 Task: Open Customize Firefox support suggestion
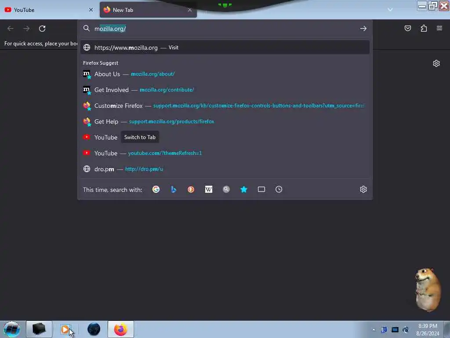(225, 106)
